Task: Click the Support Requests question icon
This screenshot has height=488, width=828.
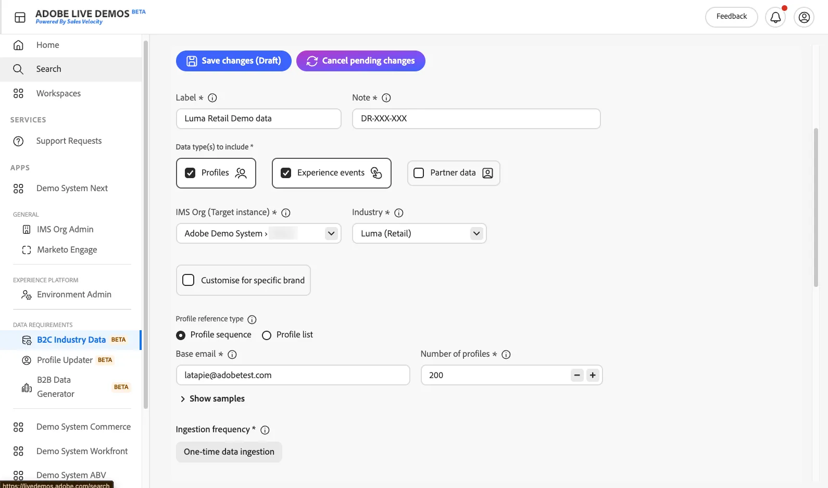Action: [x=18, y=141]
